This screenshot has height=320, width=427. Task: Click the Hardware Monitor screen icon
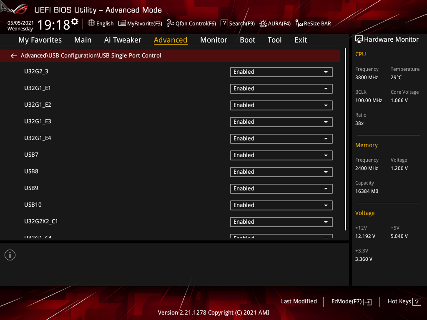(359, 40)
